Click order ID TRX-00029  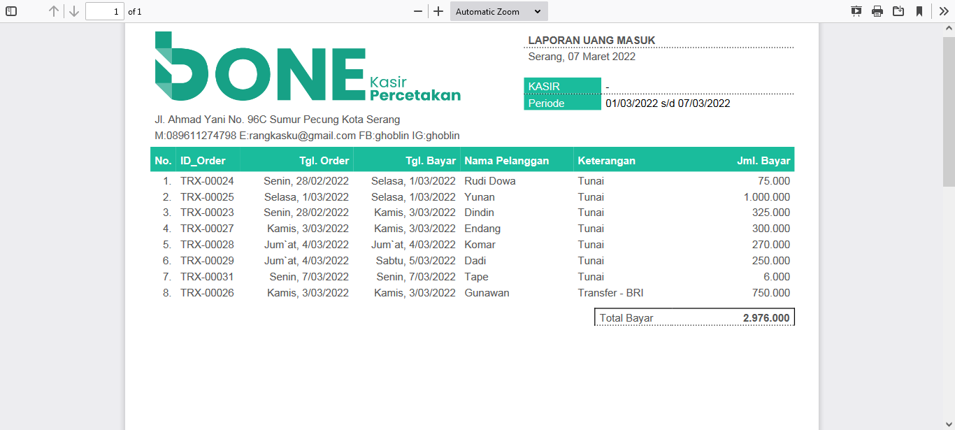(207, 261)
